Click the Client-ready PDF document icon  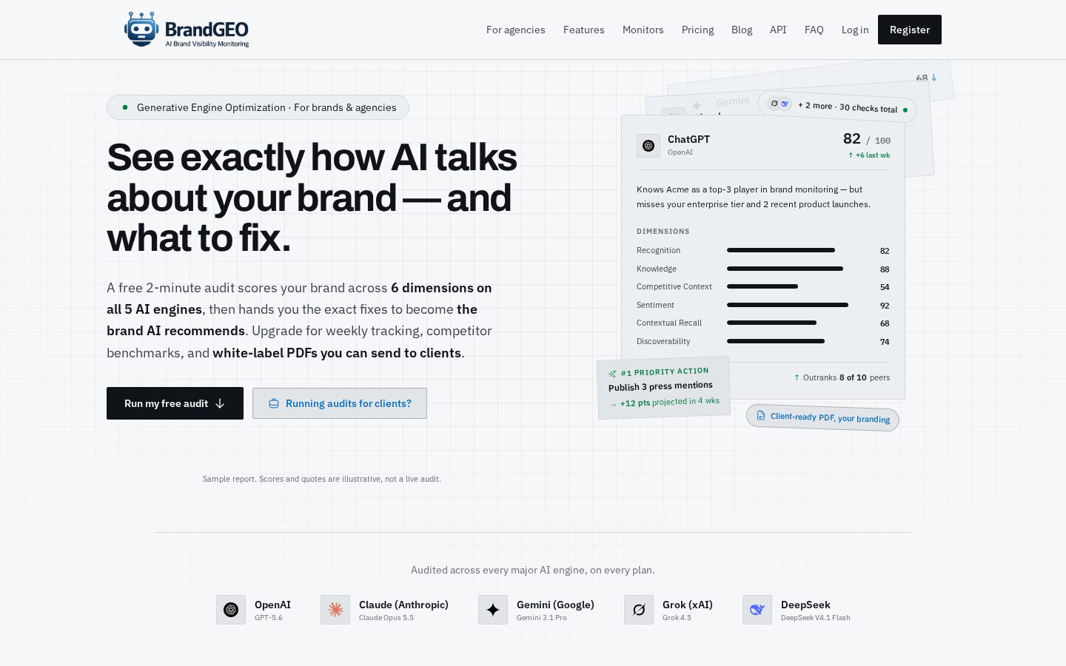coord(761,415)
